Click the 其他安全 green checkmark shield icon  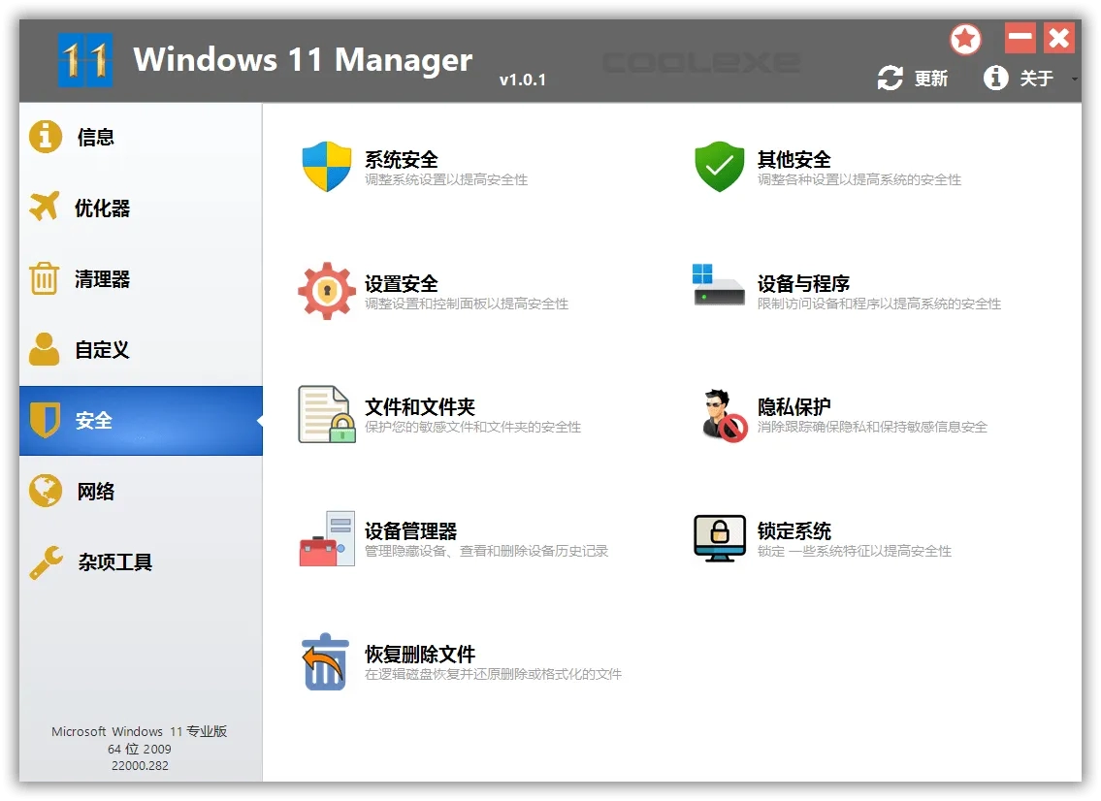coord(719,167)
